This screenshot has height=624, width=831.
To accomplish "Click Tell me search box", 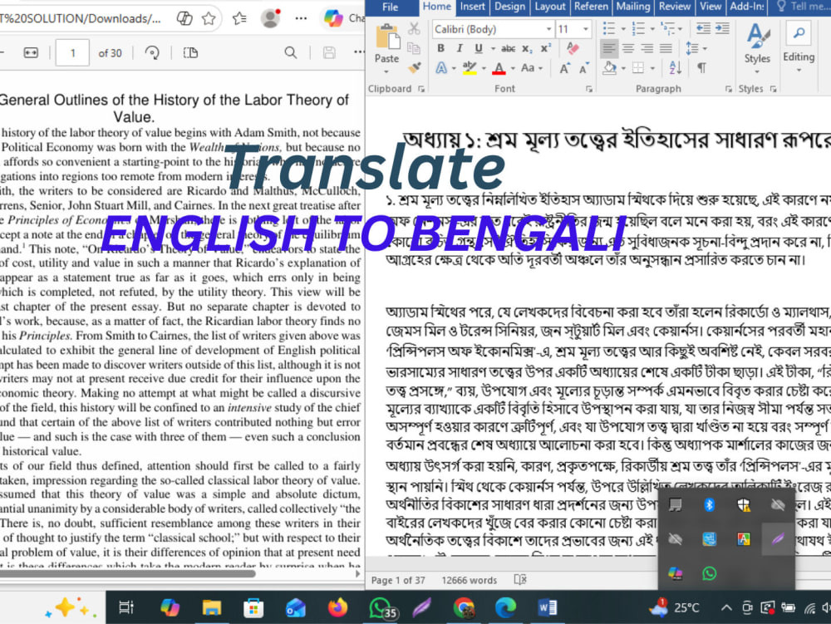I will 803,7.
